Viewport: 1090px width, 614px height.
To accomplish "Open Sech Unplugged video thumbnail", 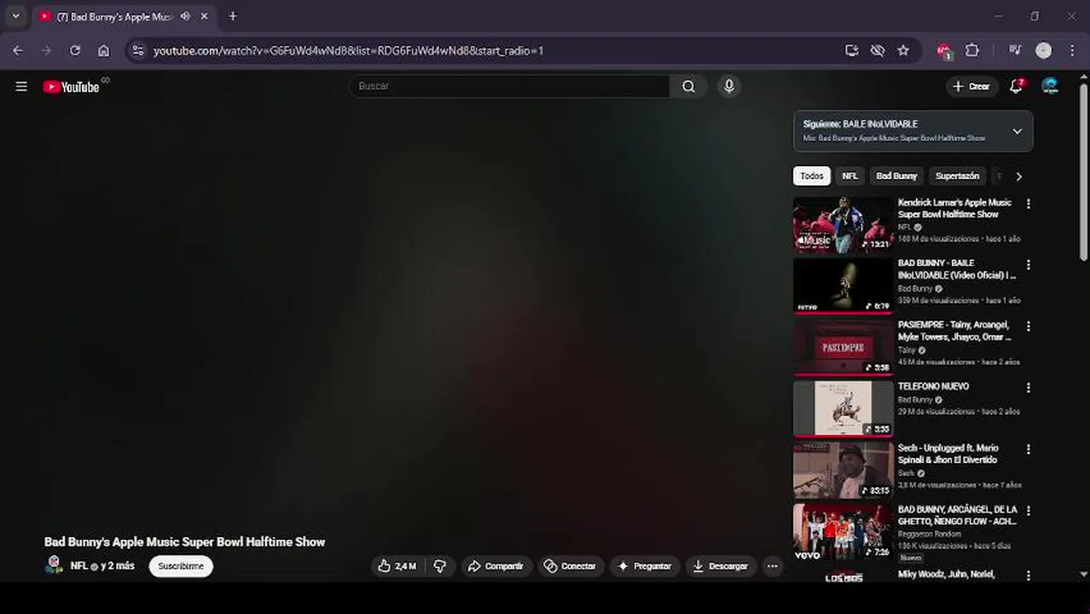I will (844, 471).
